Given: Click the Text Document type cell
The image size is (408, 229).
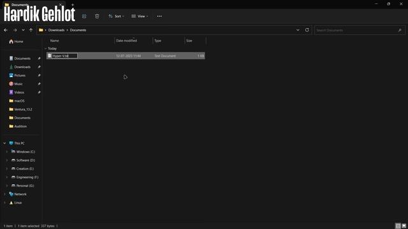Looking at the screenshot, I should [x=165, y=56].
